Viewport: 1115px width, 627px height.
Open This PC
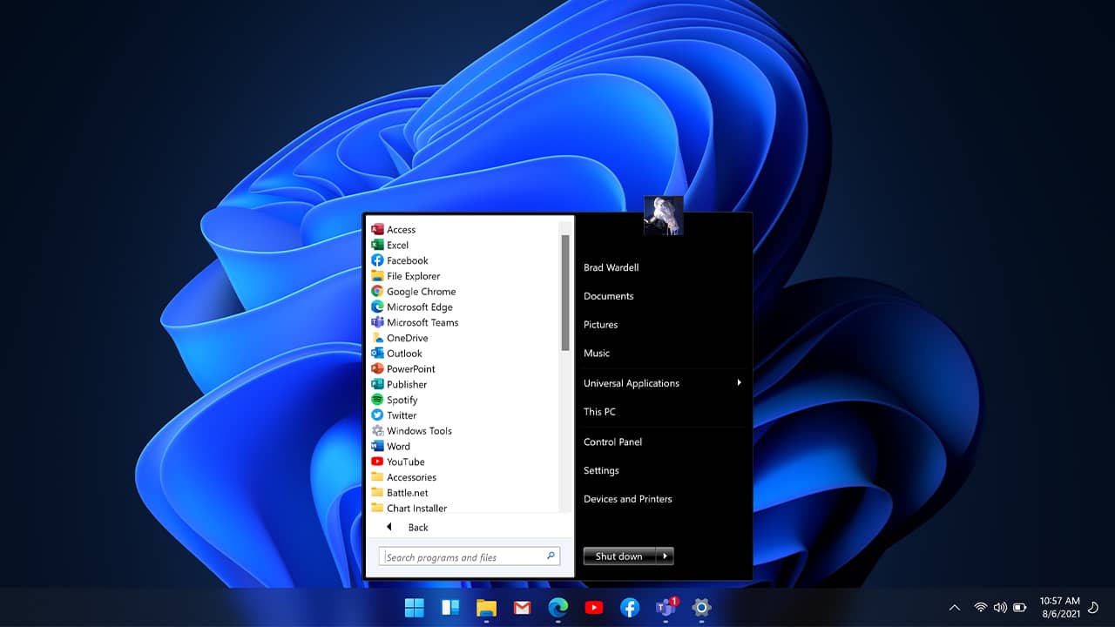click(599, 412)
